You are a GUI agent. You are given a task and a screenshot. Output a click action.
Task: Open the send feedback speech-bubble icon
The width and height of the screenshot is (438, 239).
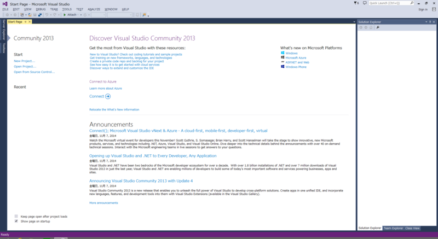365,3
